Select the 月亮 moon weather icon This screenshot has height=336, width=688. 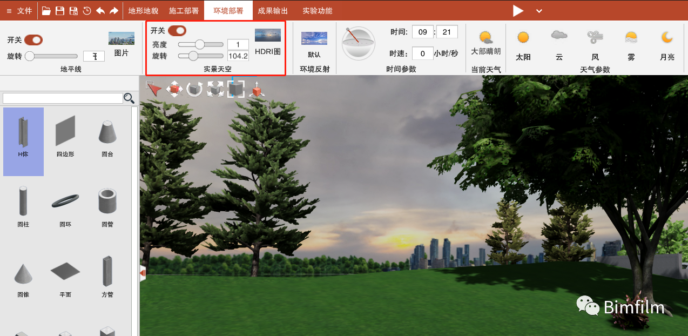[667, 37]
